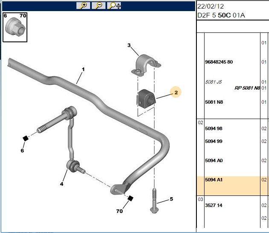
Task: Select highlighted part number 5094 A1
Action: point(214,180)
